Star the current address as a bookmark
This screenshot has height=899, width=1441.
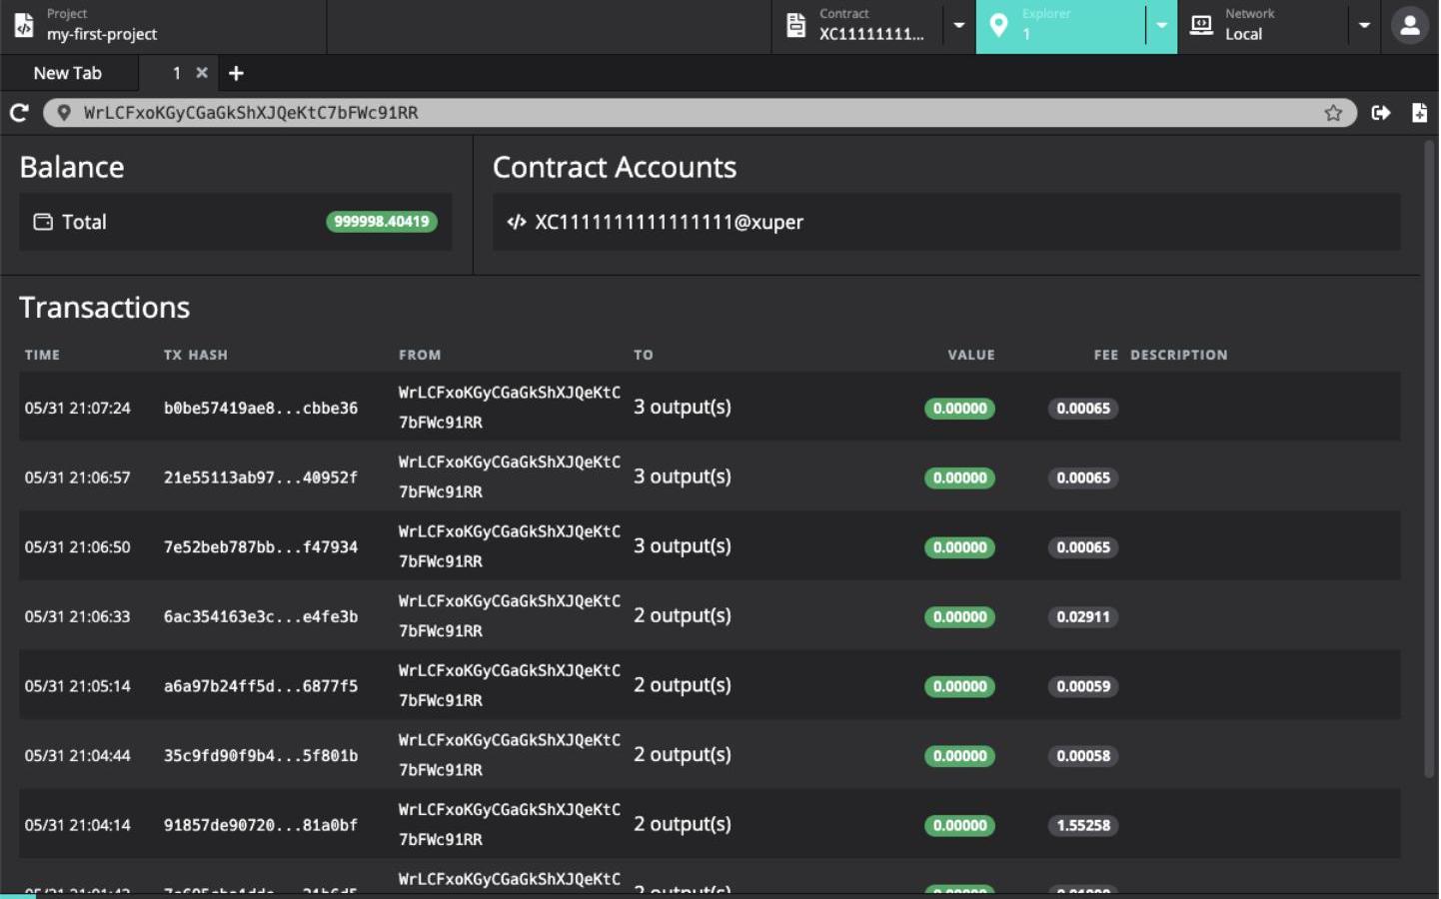pos(1334,113)
